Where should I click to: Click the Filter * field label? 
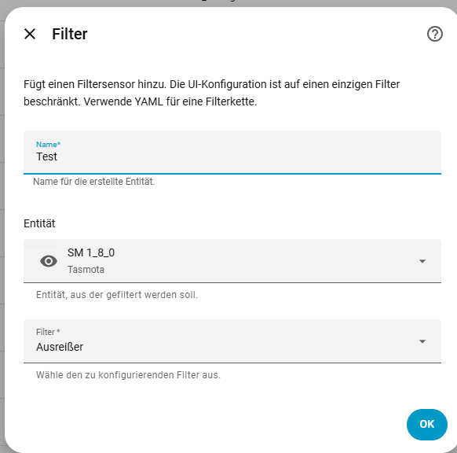(x=48, y=332)
